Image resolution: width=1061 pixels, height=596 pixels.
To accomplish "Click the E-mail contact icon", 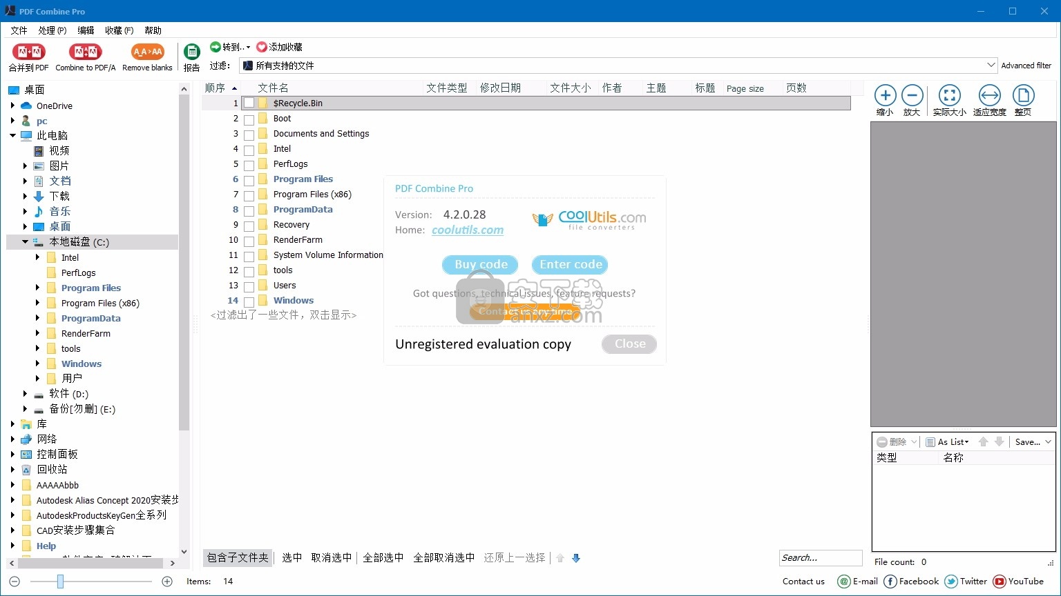I will [x=844, y=582].
